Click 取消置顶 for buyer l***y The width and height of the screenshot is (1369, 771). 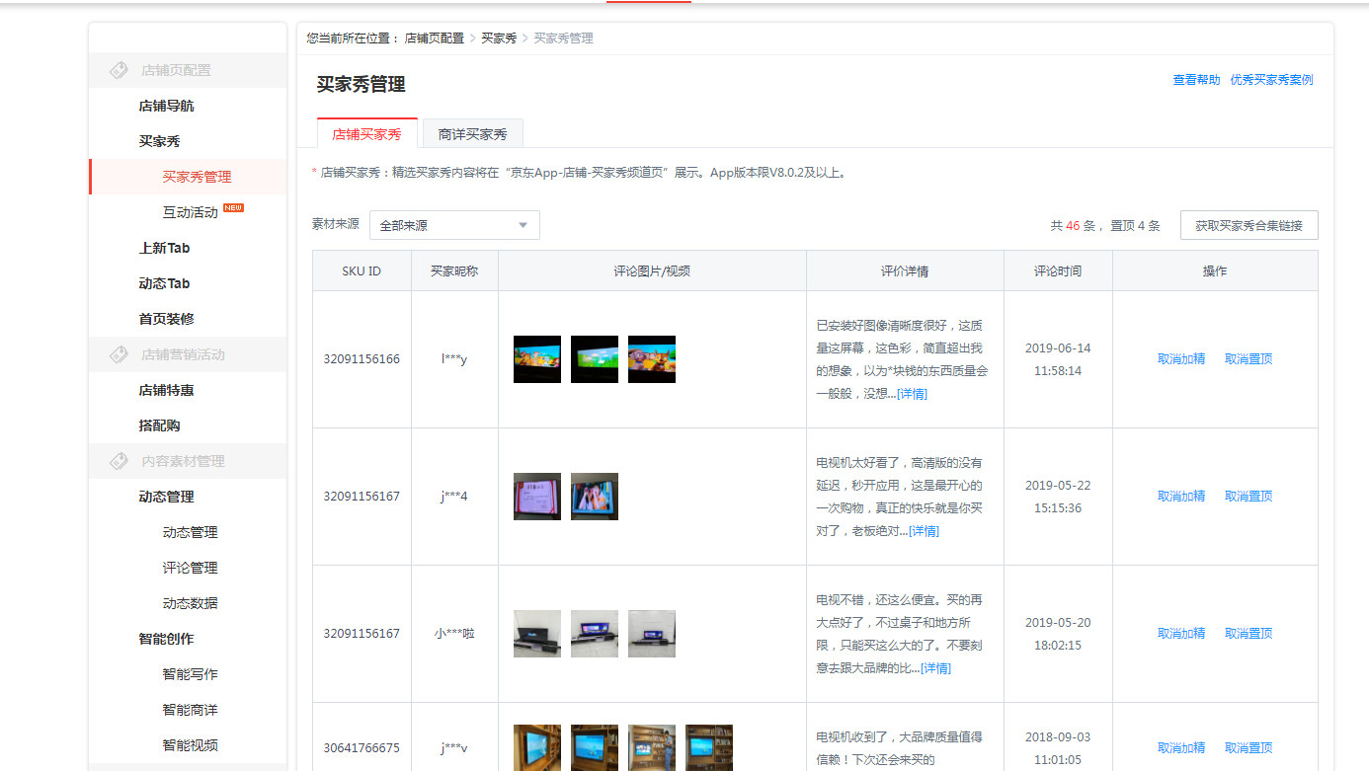[x=1248, y=359]
